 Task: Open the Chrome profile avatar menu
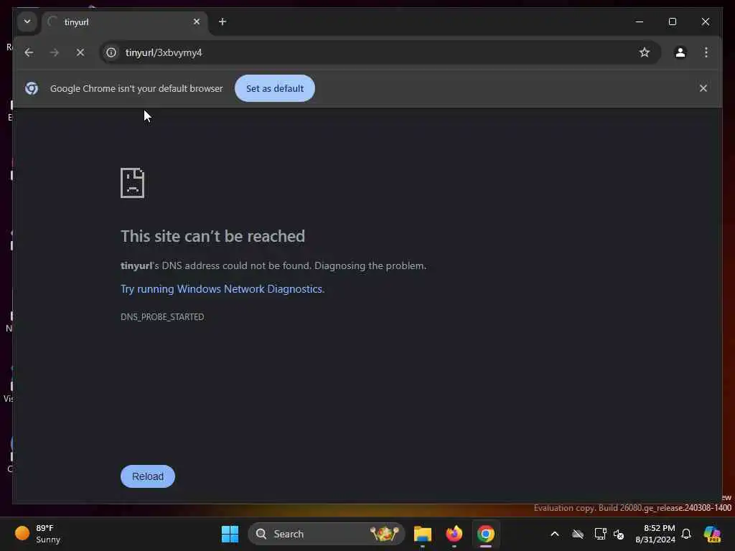(x=680, y=52)
